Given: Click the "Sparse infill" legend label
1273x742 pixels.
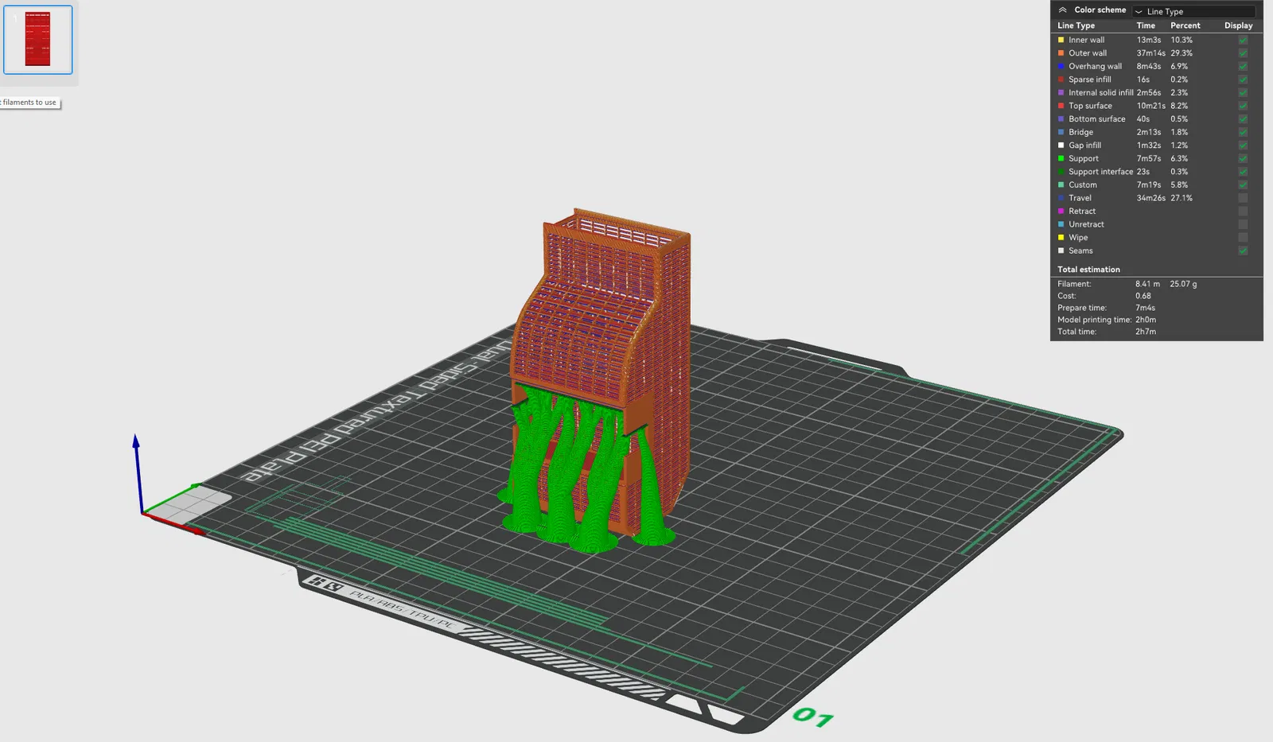Looking at the screenshot, I should click(x=1090, y=80).
